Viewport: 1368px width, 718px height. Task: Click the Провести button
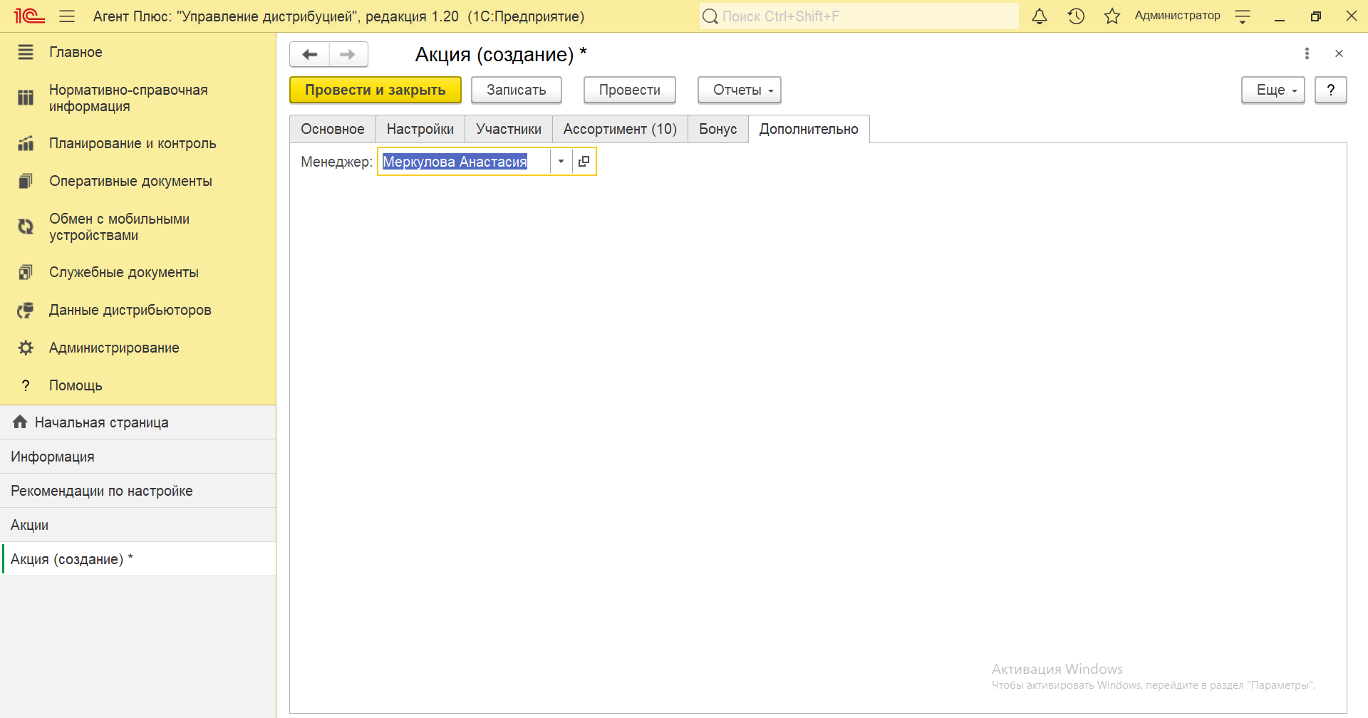click(x=630, y=90)
